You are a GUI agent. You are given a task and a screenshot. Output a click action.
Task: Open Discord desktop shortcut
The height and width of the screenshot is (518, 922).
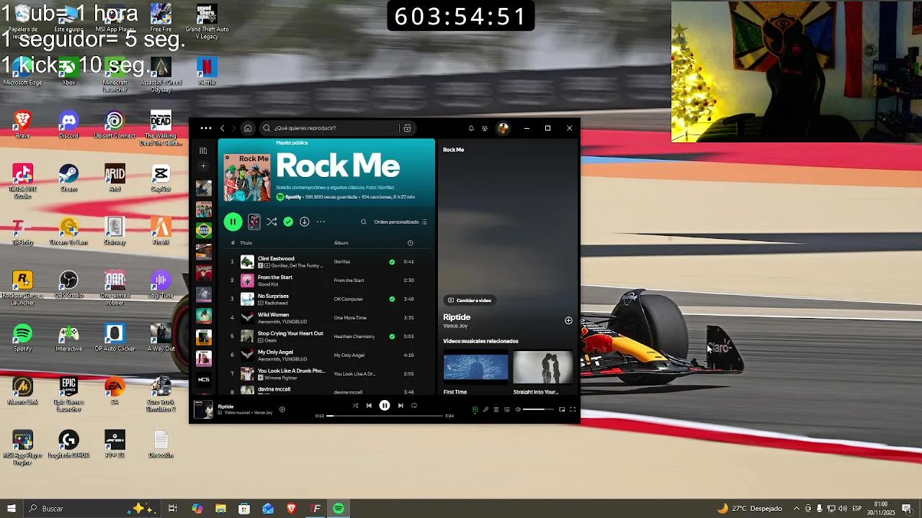point(68,125)
